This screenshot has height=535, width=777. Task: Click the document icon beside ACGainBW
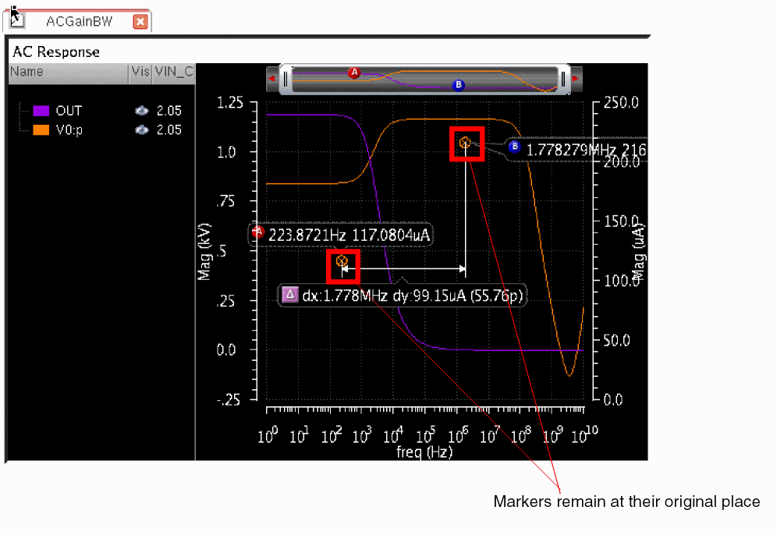pyautogui.click(x=17, y=19)
